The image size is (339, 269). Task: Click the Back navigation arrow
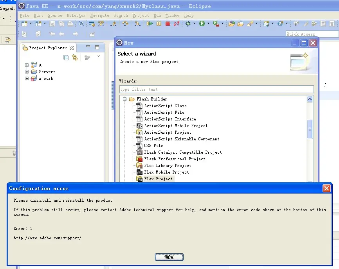tap(61, 34)
